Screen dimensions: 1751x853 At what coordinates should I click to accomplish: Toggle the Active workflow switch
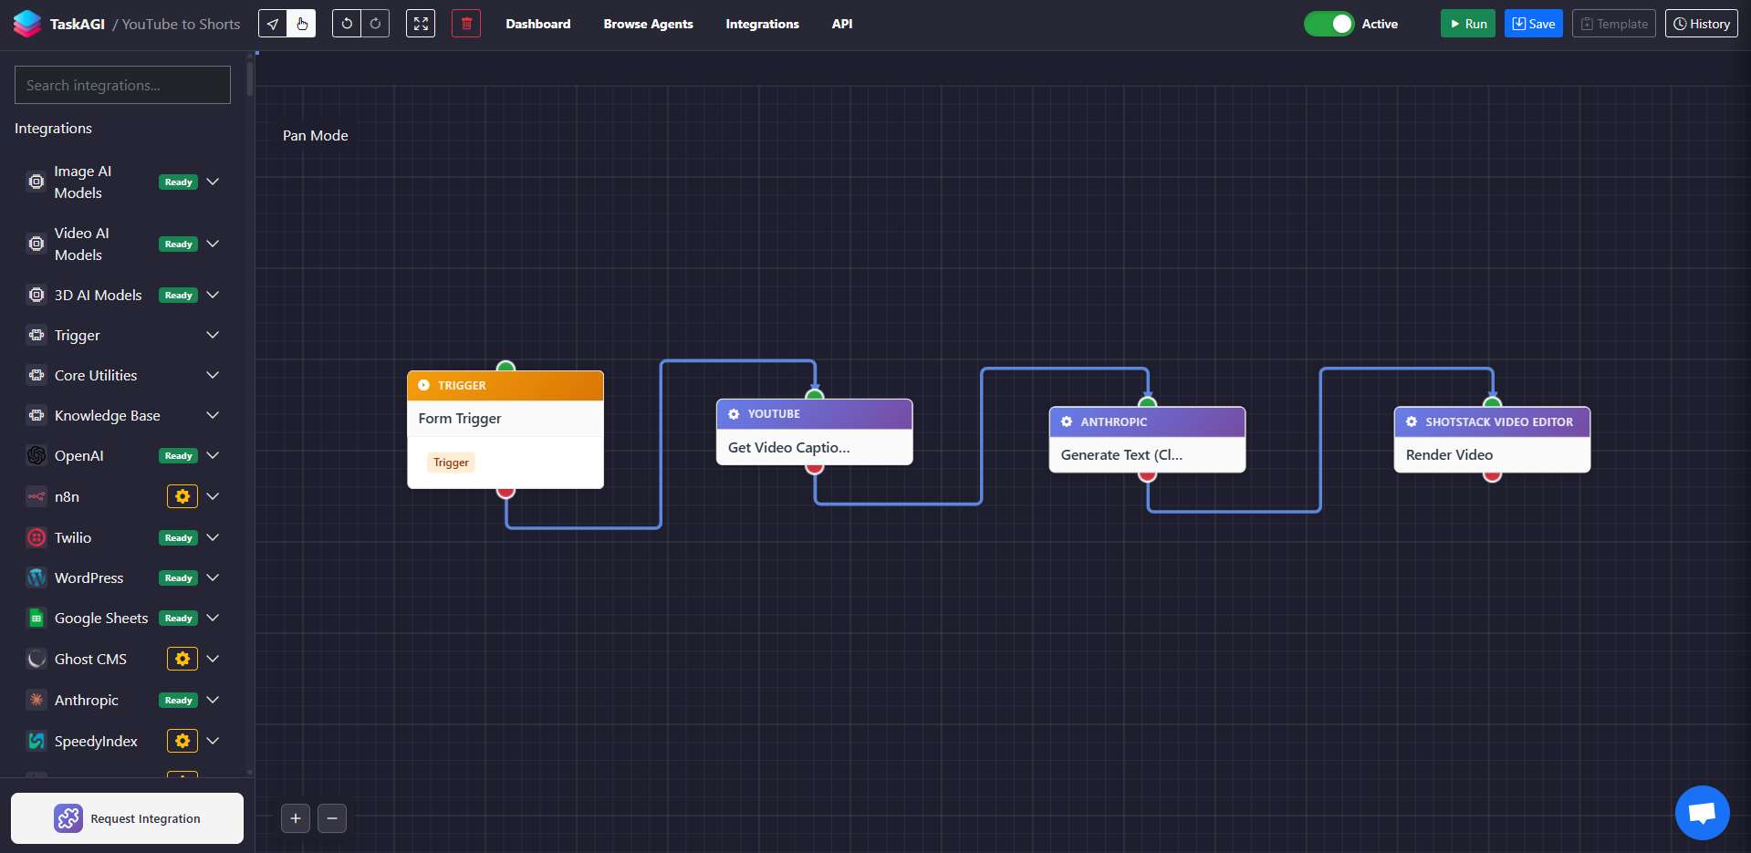[x=1329, y=24]
